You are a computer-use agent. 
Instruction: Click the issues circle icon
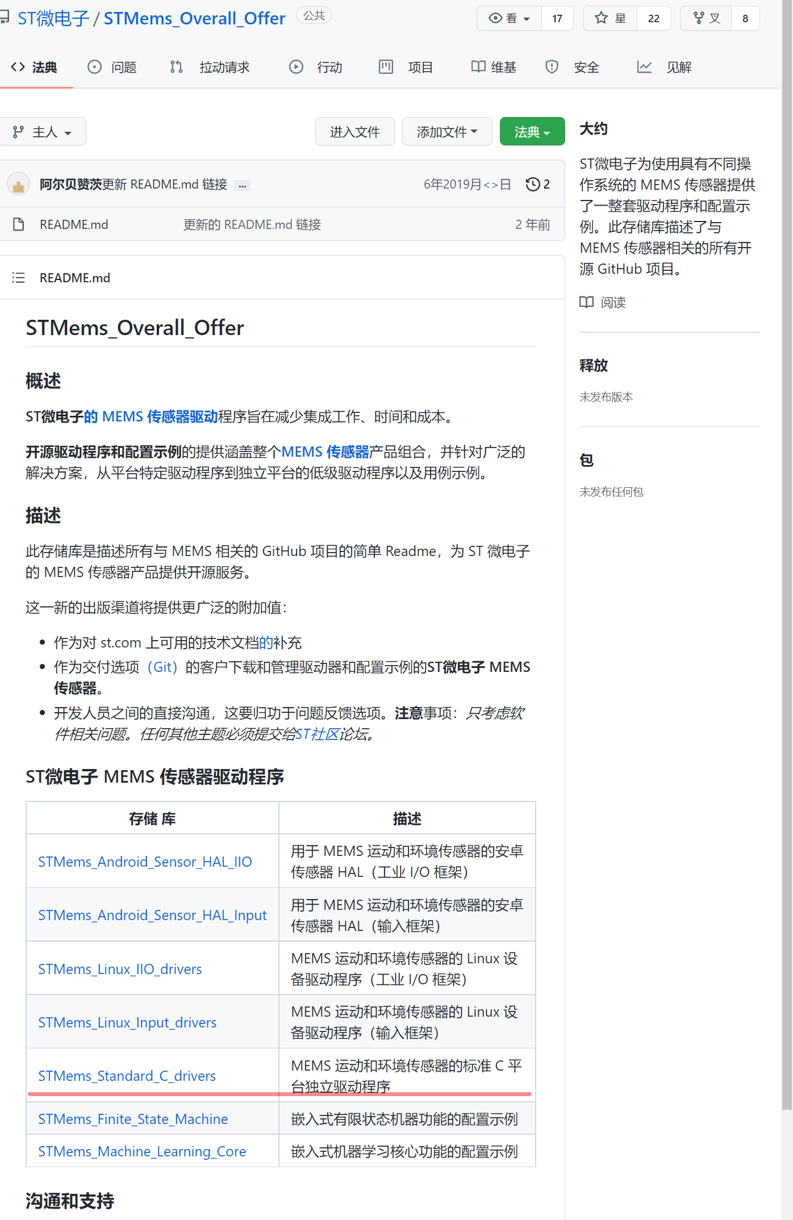[94, 67]
